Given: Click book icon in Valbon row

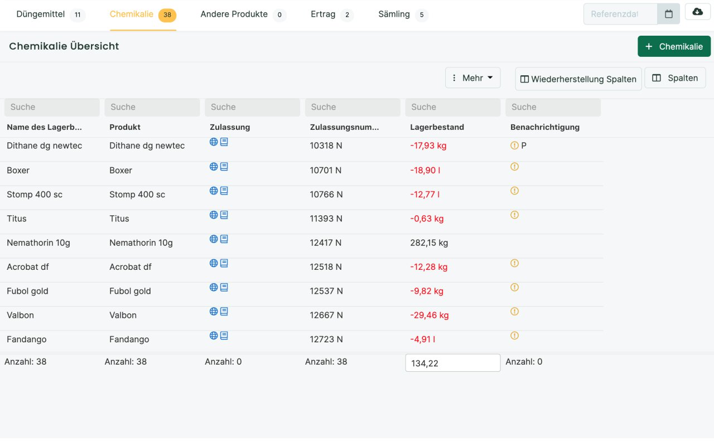Looking at the screenshot, I should (x=224, y=311).
